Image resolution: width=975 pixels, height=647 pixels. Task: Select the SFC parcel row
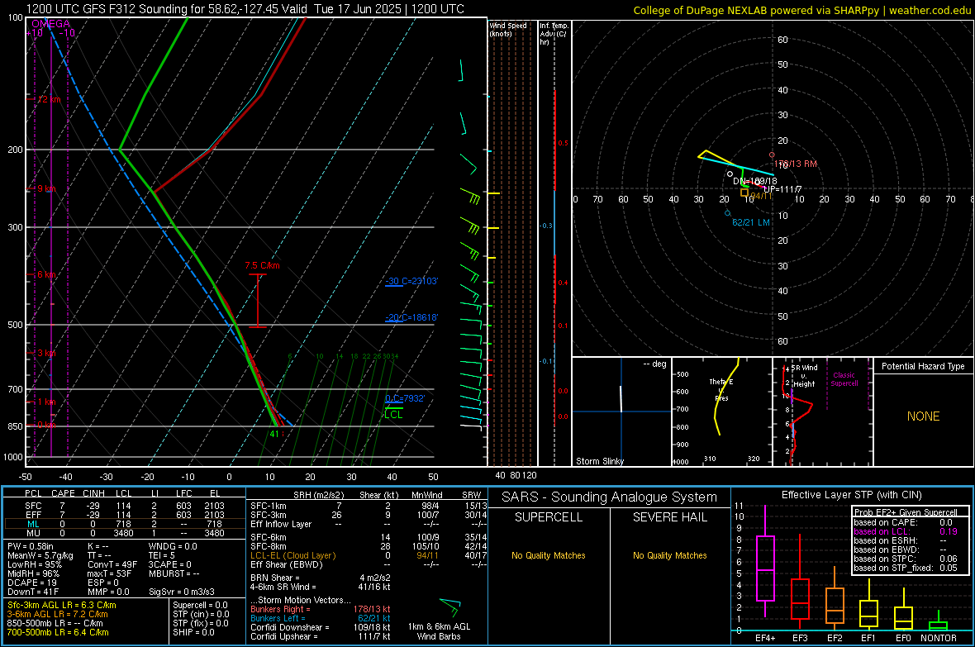click(x=125, y=506)
